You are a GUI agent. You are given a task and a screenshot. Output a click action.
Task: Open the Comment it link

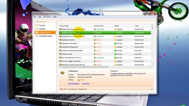86,84
